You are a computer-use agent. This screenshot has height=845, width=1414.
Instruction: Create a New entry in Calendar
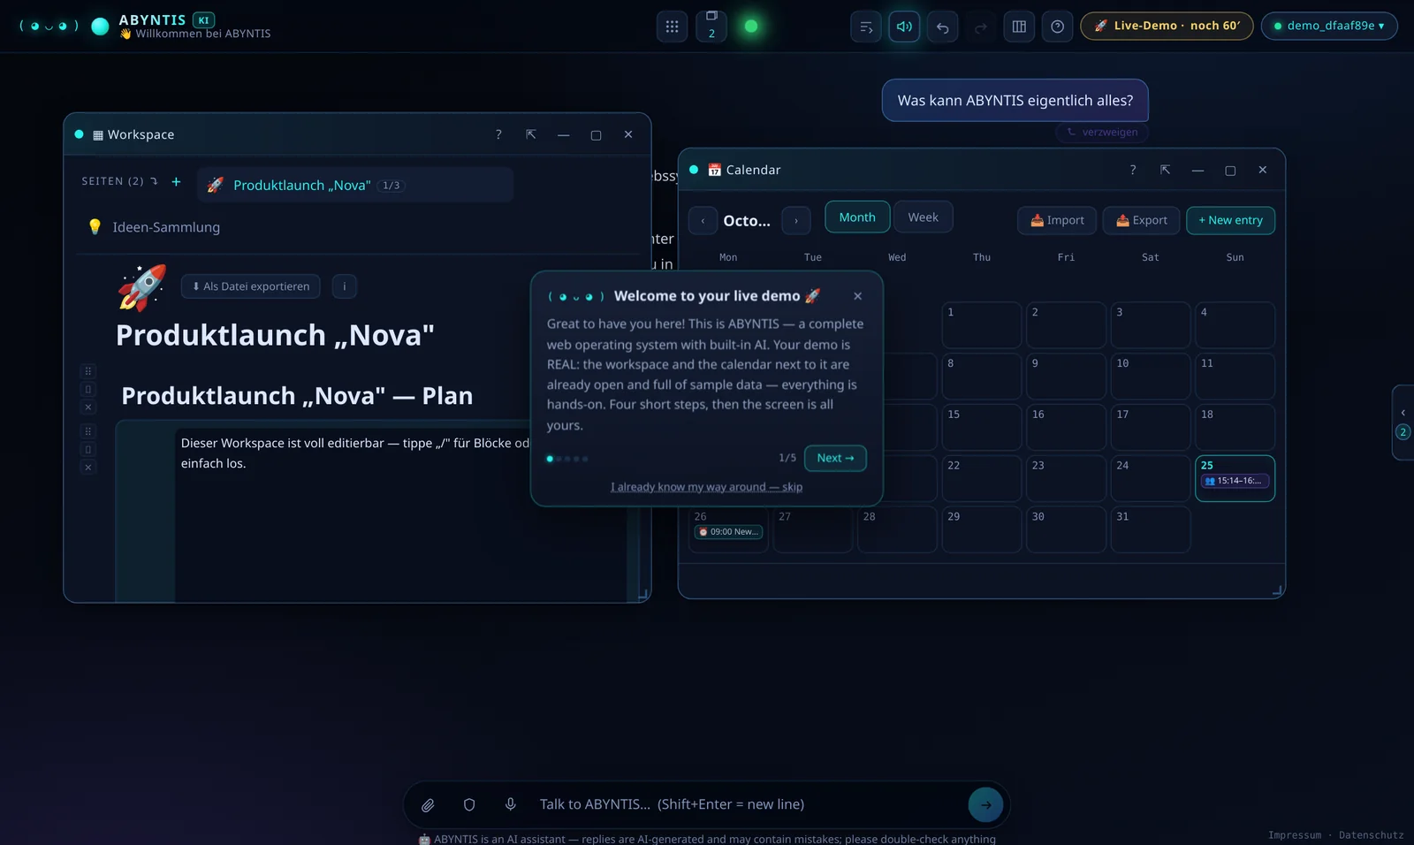(1230, 220)
